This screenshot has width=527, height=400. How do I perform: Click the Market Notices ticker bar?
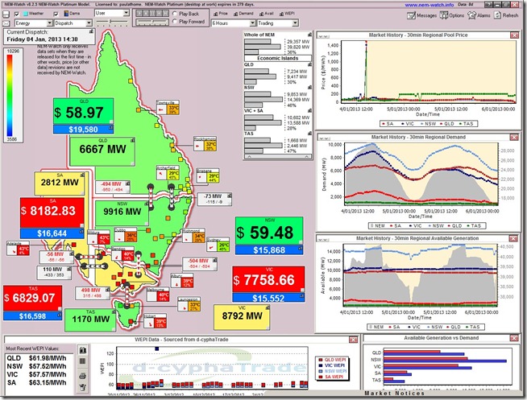[394, 393]
